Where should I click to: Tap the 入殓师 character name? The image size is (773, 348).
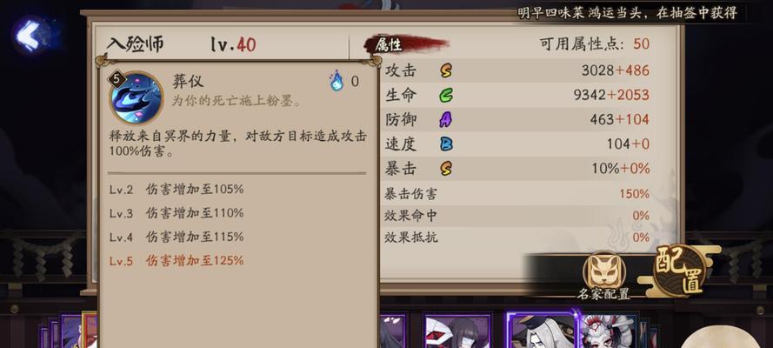(136, 44)
